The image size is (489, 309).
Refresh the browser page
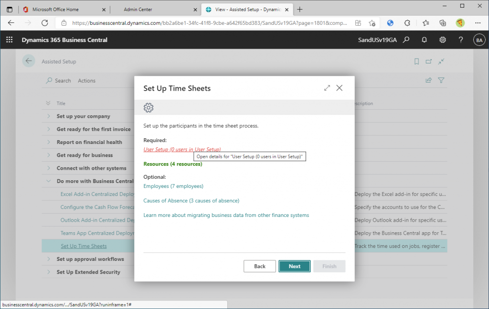[45, 23]
